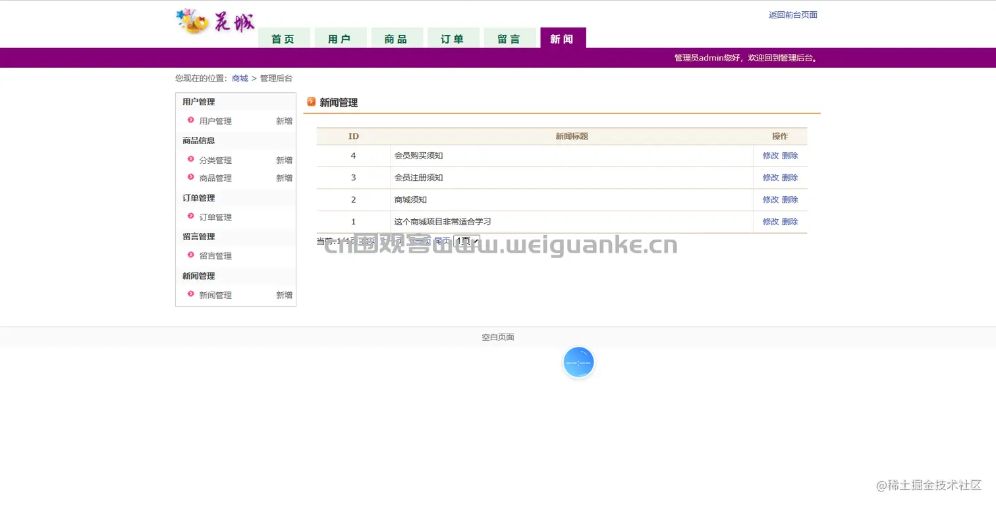Click the ID column header
Screen dimensions: 996x506
tap(354, 136)
